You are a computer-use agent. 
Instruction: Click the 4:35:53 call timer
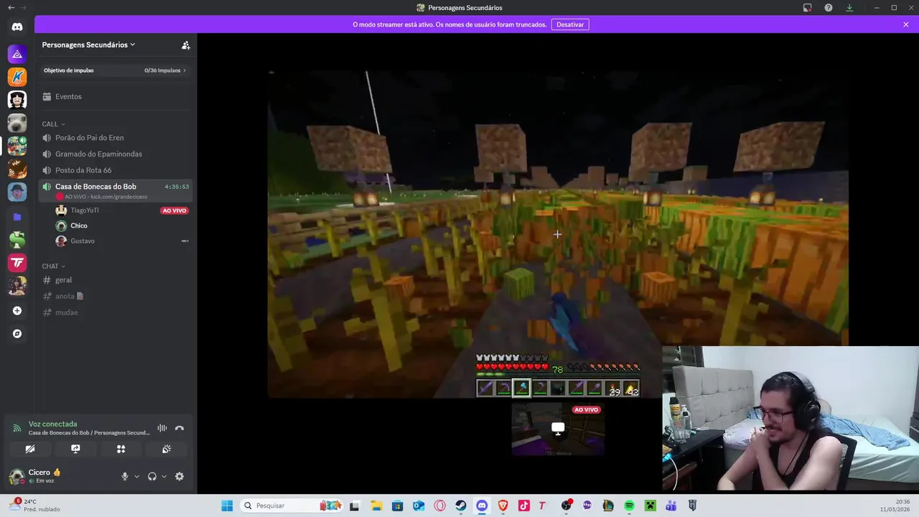pyautogui.click(x=177, y=187)
